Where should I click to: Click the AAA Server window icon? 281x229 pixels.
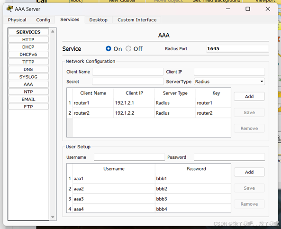[x=9, y=9]
